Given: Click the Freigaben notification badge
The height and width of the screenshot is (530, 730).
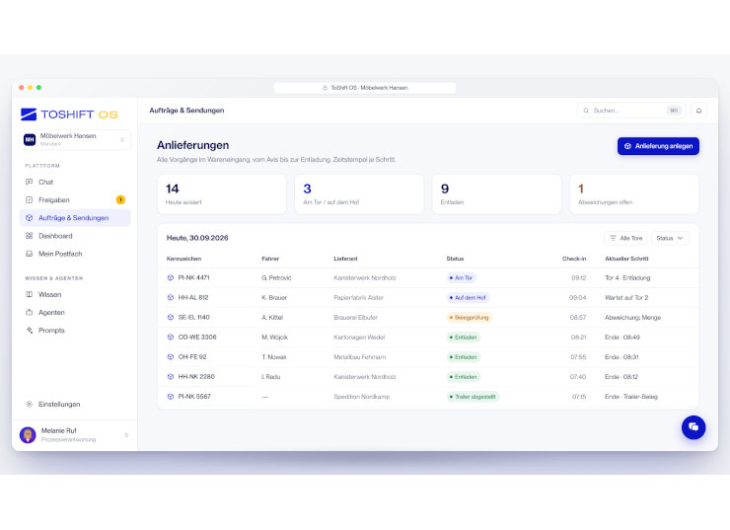Looking at the screenshot, I should click(120, 199).
